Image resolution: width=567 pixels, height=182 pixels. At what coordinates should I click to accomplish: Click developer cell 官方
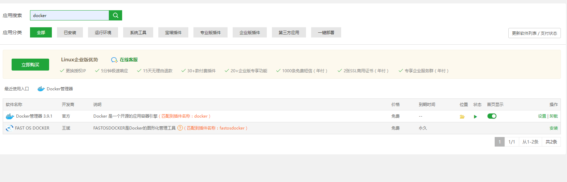66,116
